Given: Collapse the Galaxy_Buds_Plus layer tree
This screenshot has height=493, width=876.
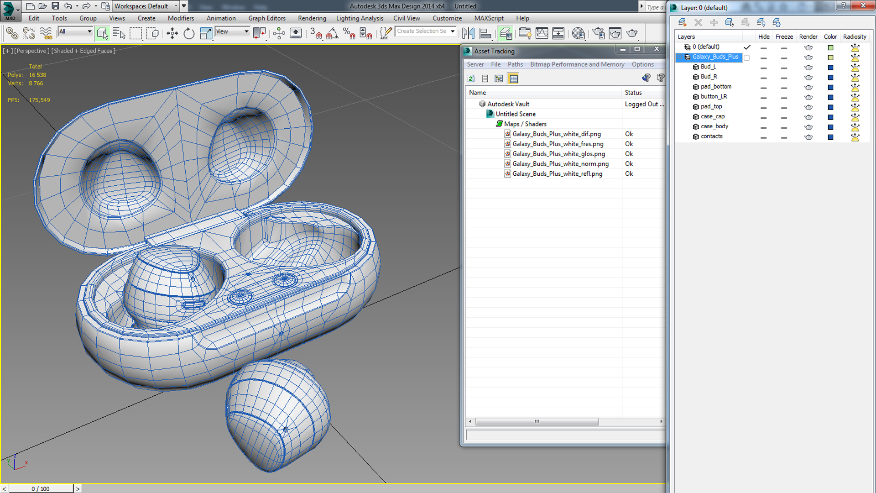Looking at the screenshot, I should [x=679, y=57].
